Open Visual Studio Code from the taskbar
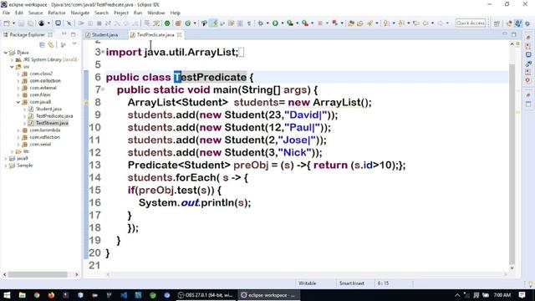This screenshot has height=301, width=535. click(124, 295)
